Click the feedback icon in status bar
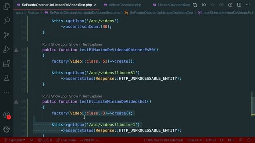Screen dimensions: 255x143 point(241,140)
